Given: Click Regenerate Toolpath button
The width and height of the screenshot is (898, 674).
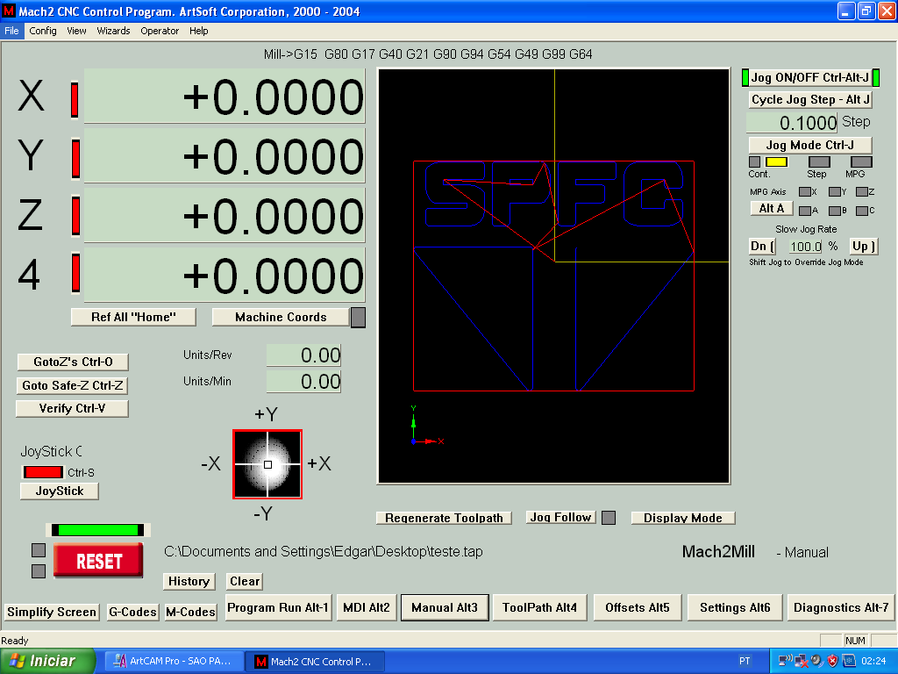Looking at the screenshot, I should (x=444, y=518).
